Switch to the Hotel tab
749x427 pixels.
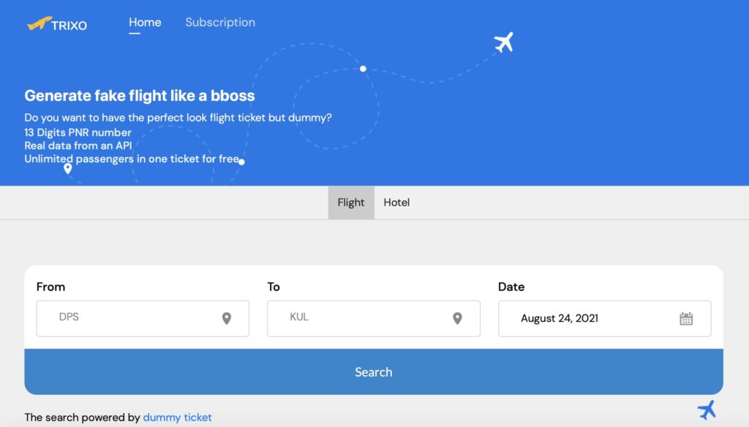pyautogui.click(x=396, y=203)
